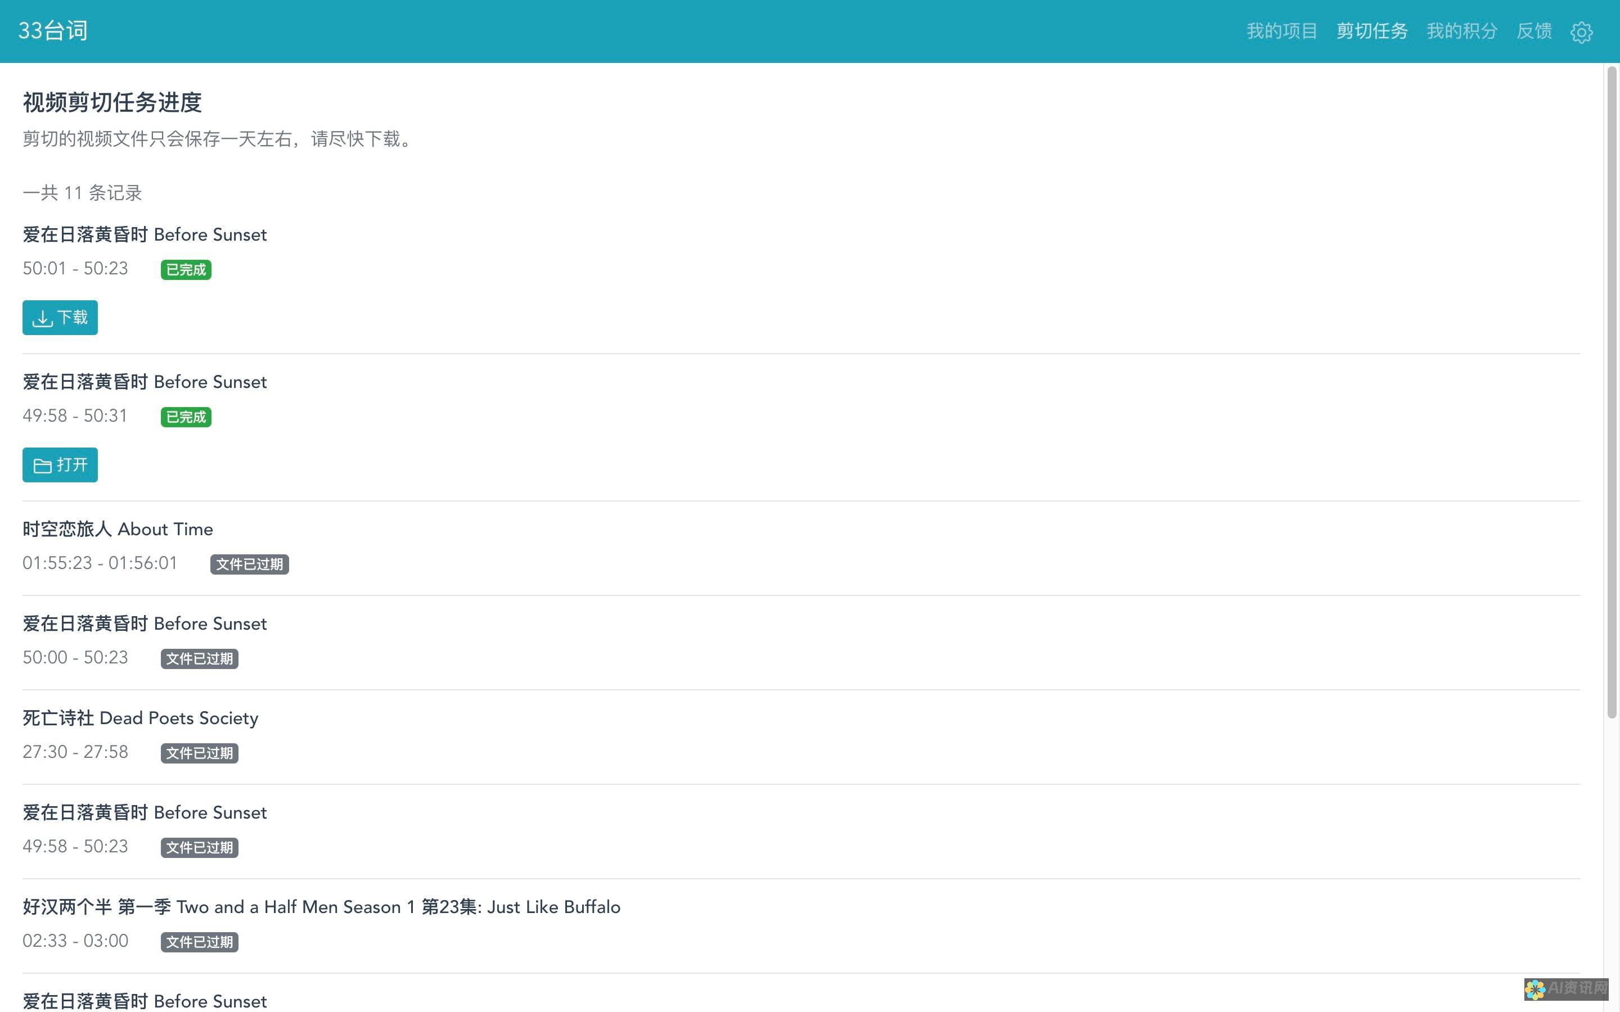Image resolution: width=1620 pixels, height=1012 pixels.
Task: Open 我的项目 in the navigation
Action: (1281, 31)
